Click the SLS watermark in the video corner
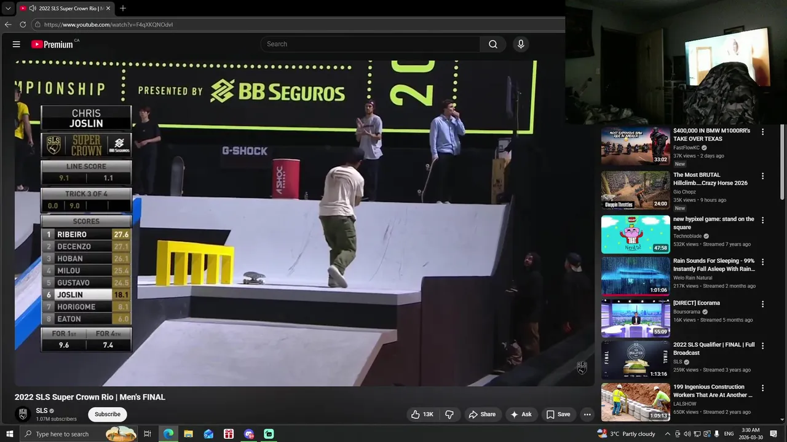 (x=582, y=367)
